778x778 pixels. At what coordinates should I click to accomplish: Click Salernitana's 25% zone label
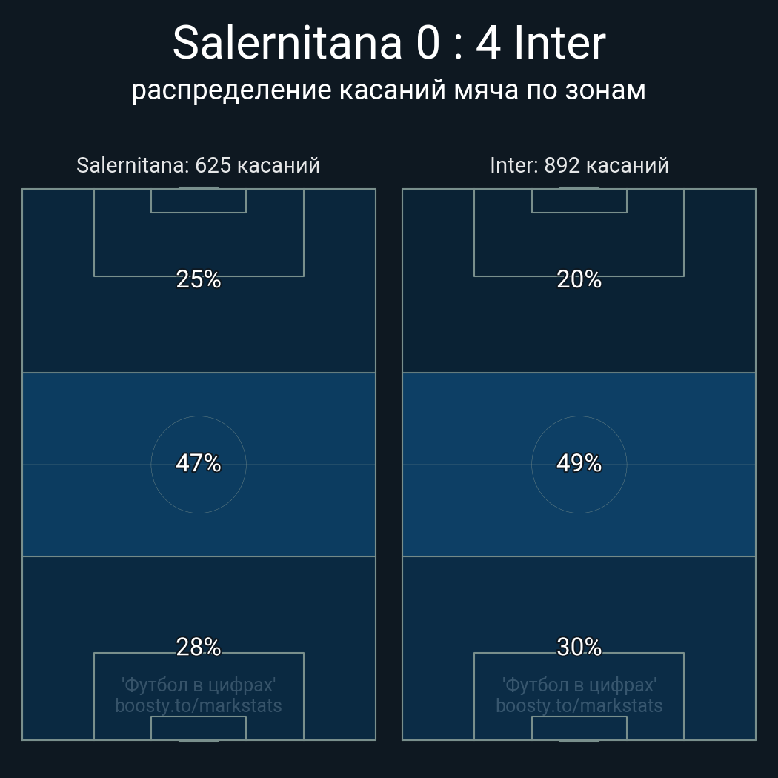click(199, 279)
